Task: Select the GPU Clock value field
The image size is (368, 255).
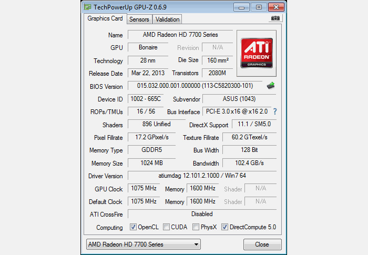Action: pyautogui.click(x=144, y=188)
